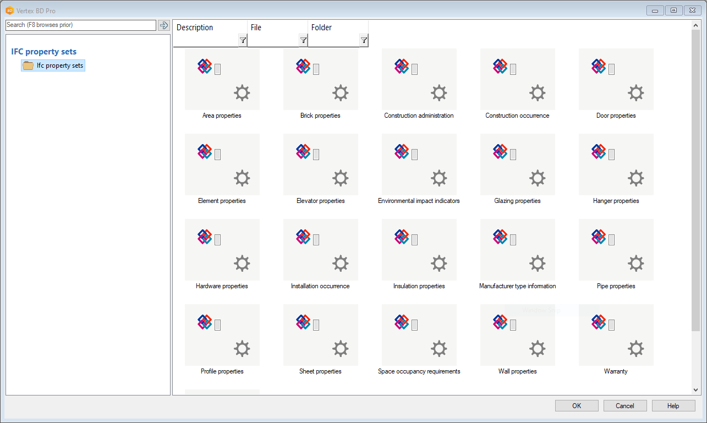
Task: Click the Help button
Action: 673,406
